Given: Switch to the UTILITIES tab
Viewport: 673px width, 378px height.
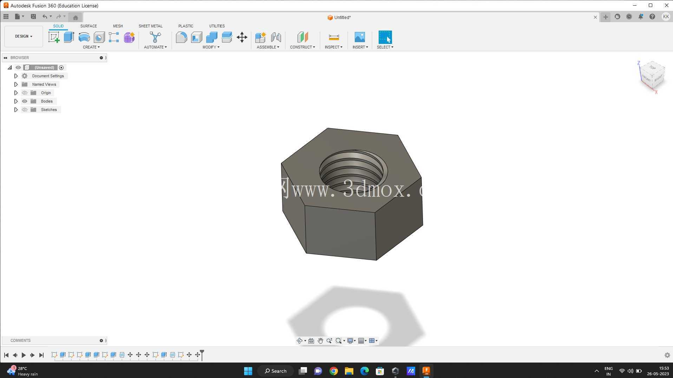Looking at the screenshot, I should pos(217,26).
